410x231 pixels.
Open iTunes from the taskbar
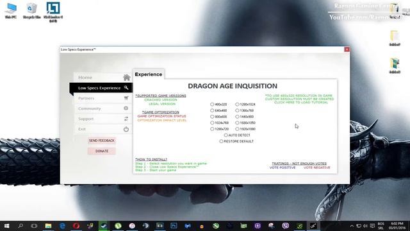click(132, 226)
